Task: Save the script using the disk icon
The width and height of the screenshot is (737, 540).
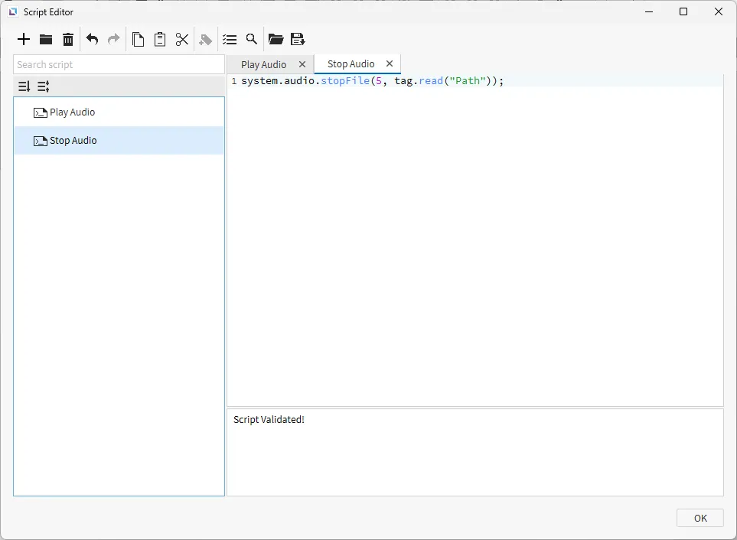Action: [x=298, y=39]
